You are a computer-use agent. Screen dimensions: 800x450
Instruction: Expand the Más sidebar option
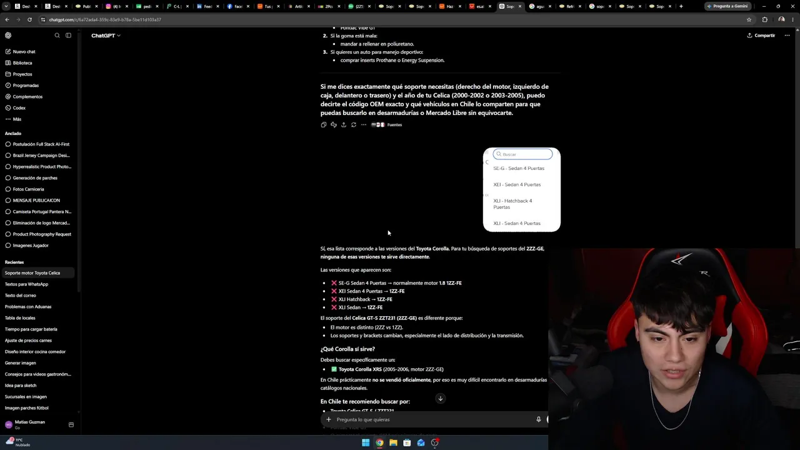[x=17, y=119]
